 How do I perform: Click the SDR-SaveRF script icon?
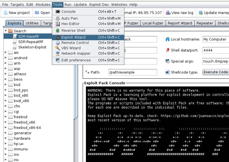15,36
